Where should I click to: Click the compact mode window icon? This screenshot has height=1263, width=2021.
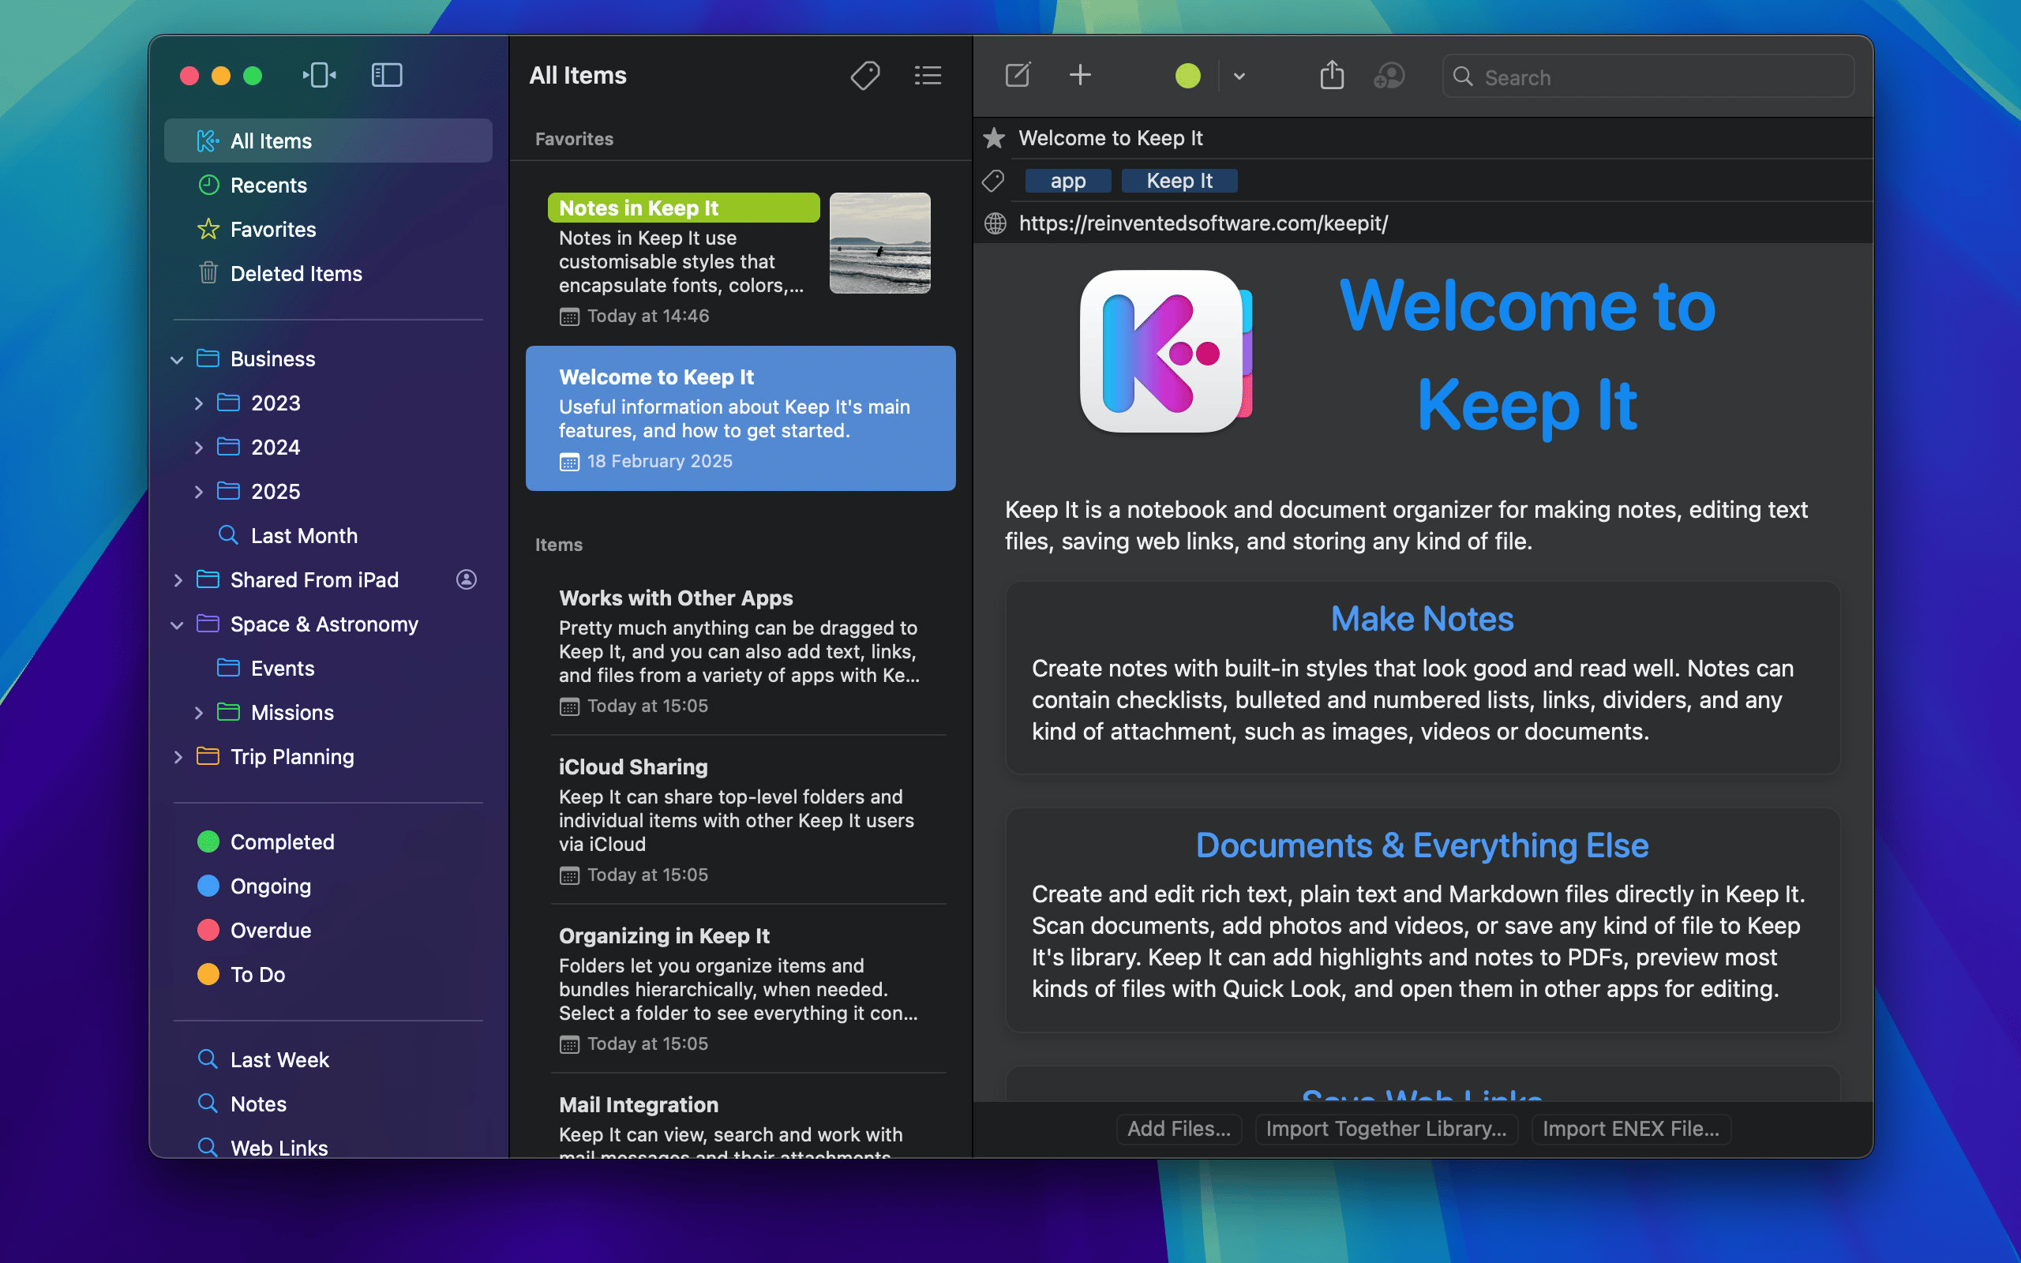319,75
